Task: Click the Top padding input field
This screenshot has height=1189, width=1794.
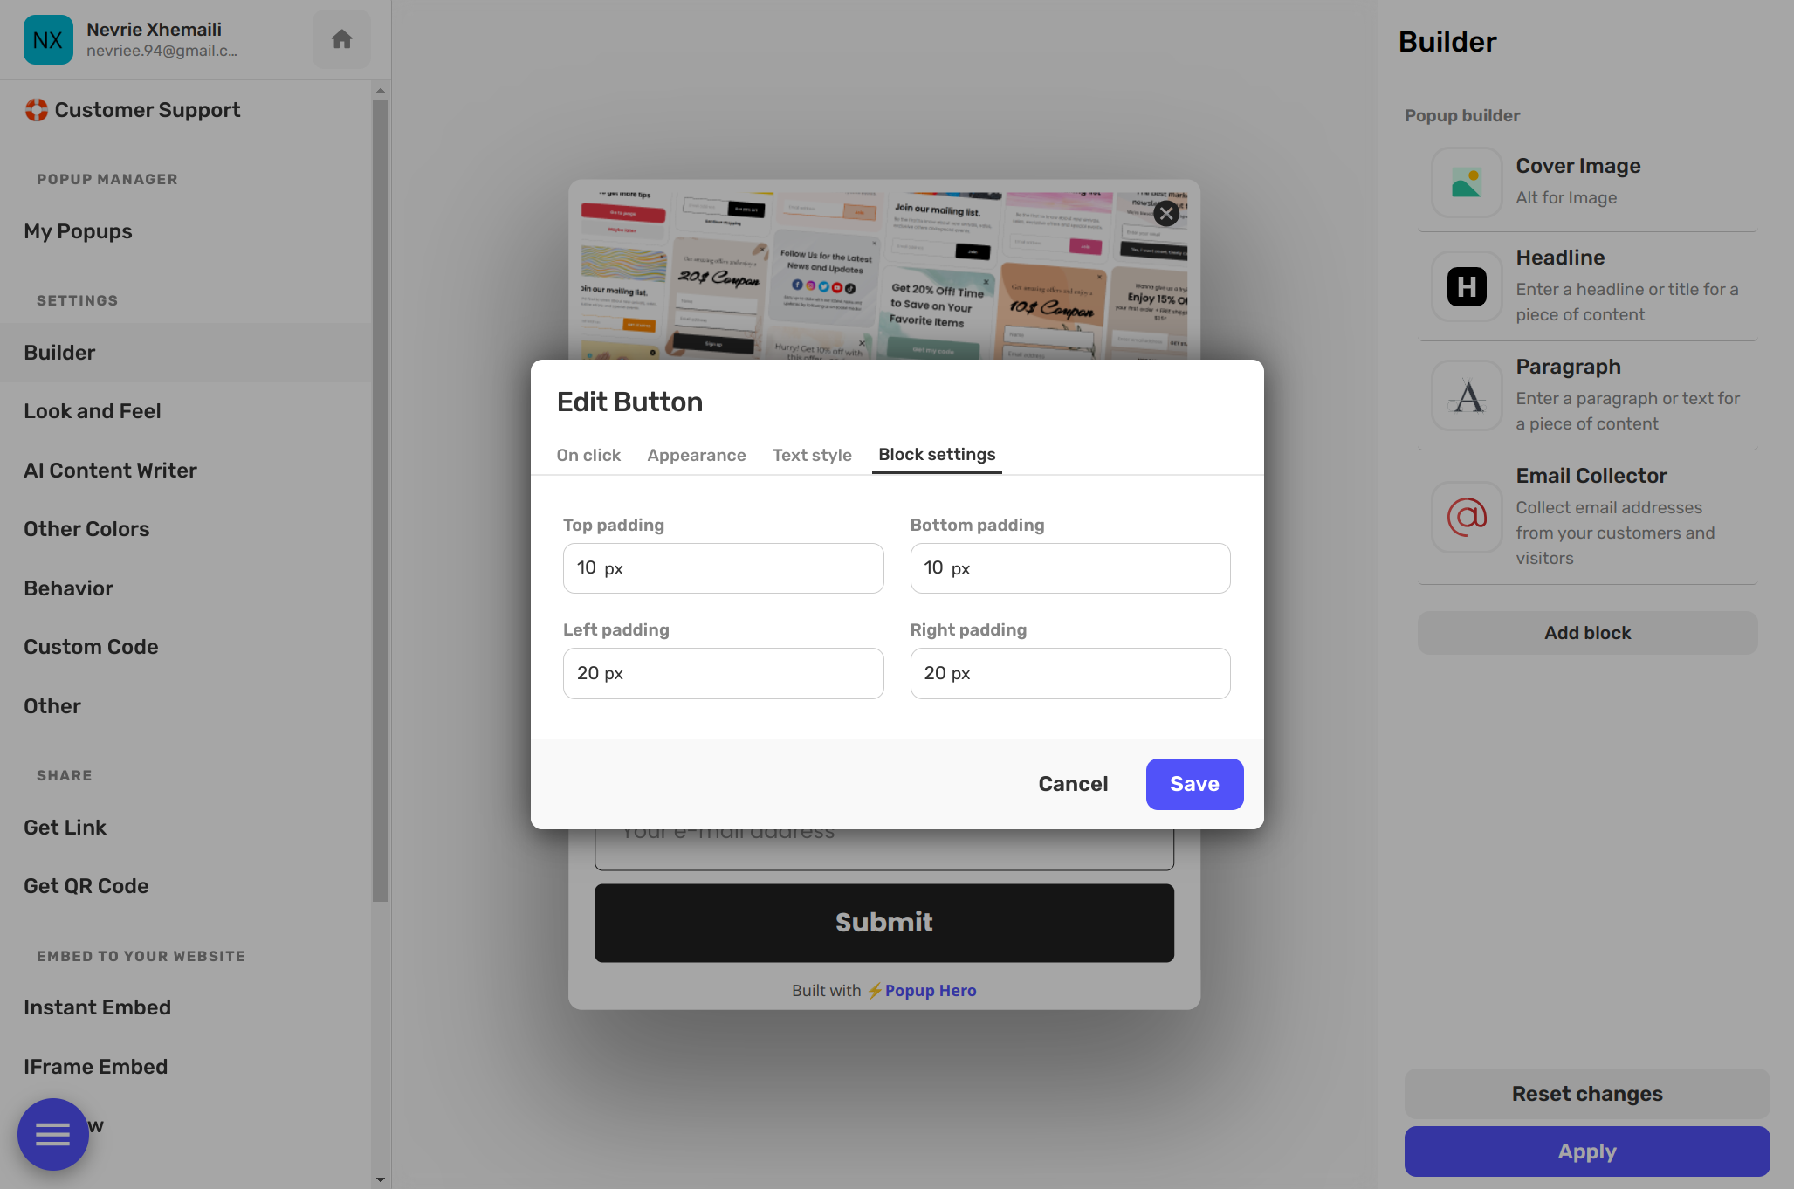Action: (x=723, y=567)
